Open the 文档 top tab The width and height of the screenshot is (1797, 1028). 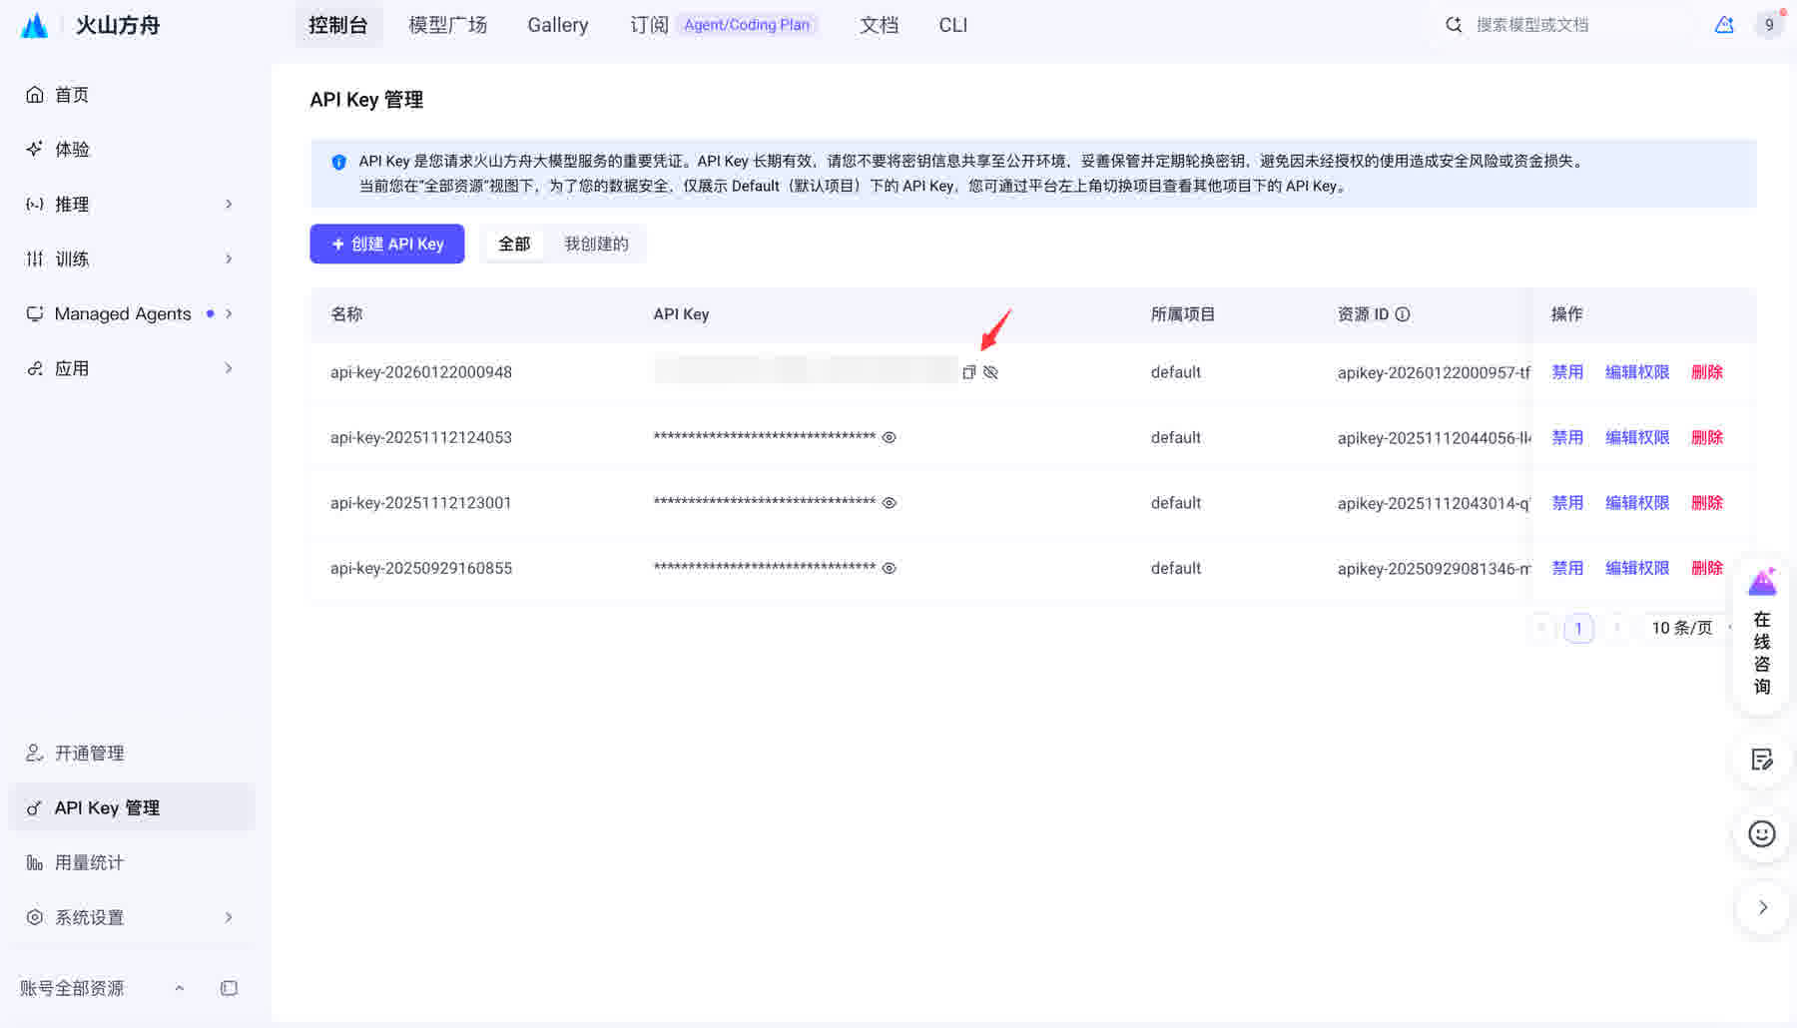[880, 25]
